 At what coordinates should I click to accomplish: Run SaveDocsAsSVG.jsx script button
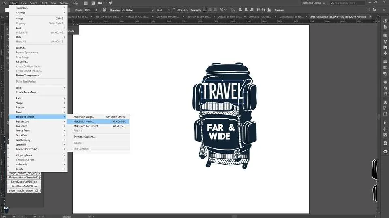24,186
